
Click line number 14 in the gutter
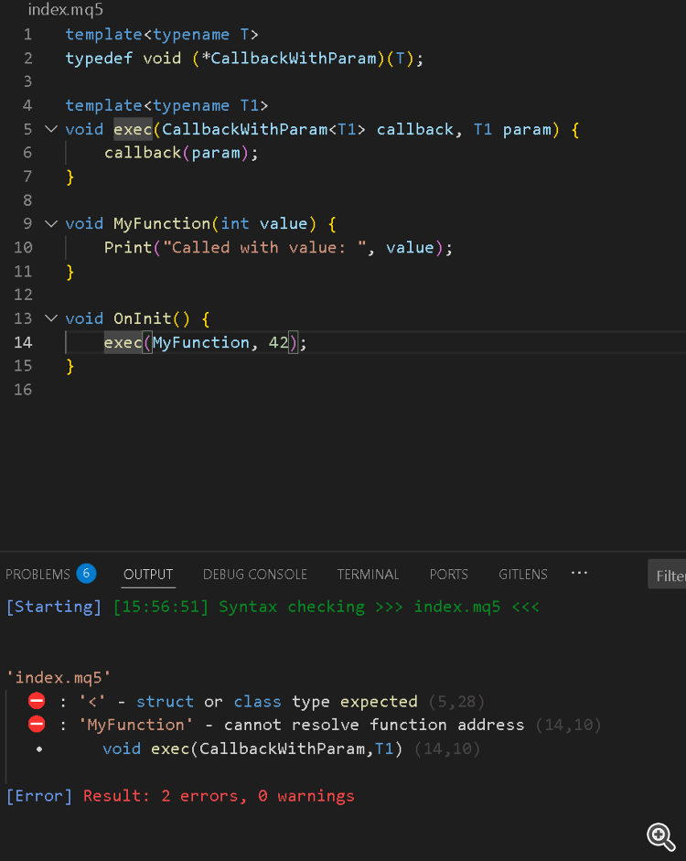coord(22,342)
